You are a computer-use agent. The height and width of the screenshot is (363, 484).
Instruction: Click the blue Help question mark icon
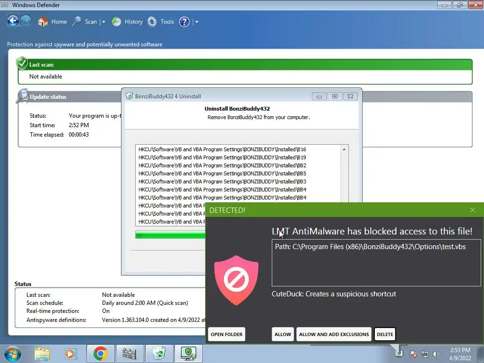[x=184, y=22]
